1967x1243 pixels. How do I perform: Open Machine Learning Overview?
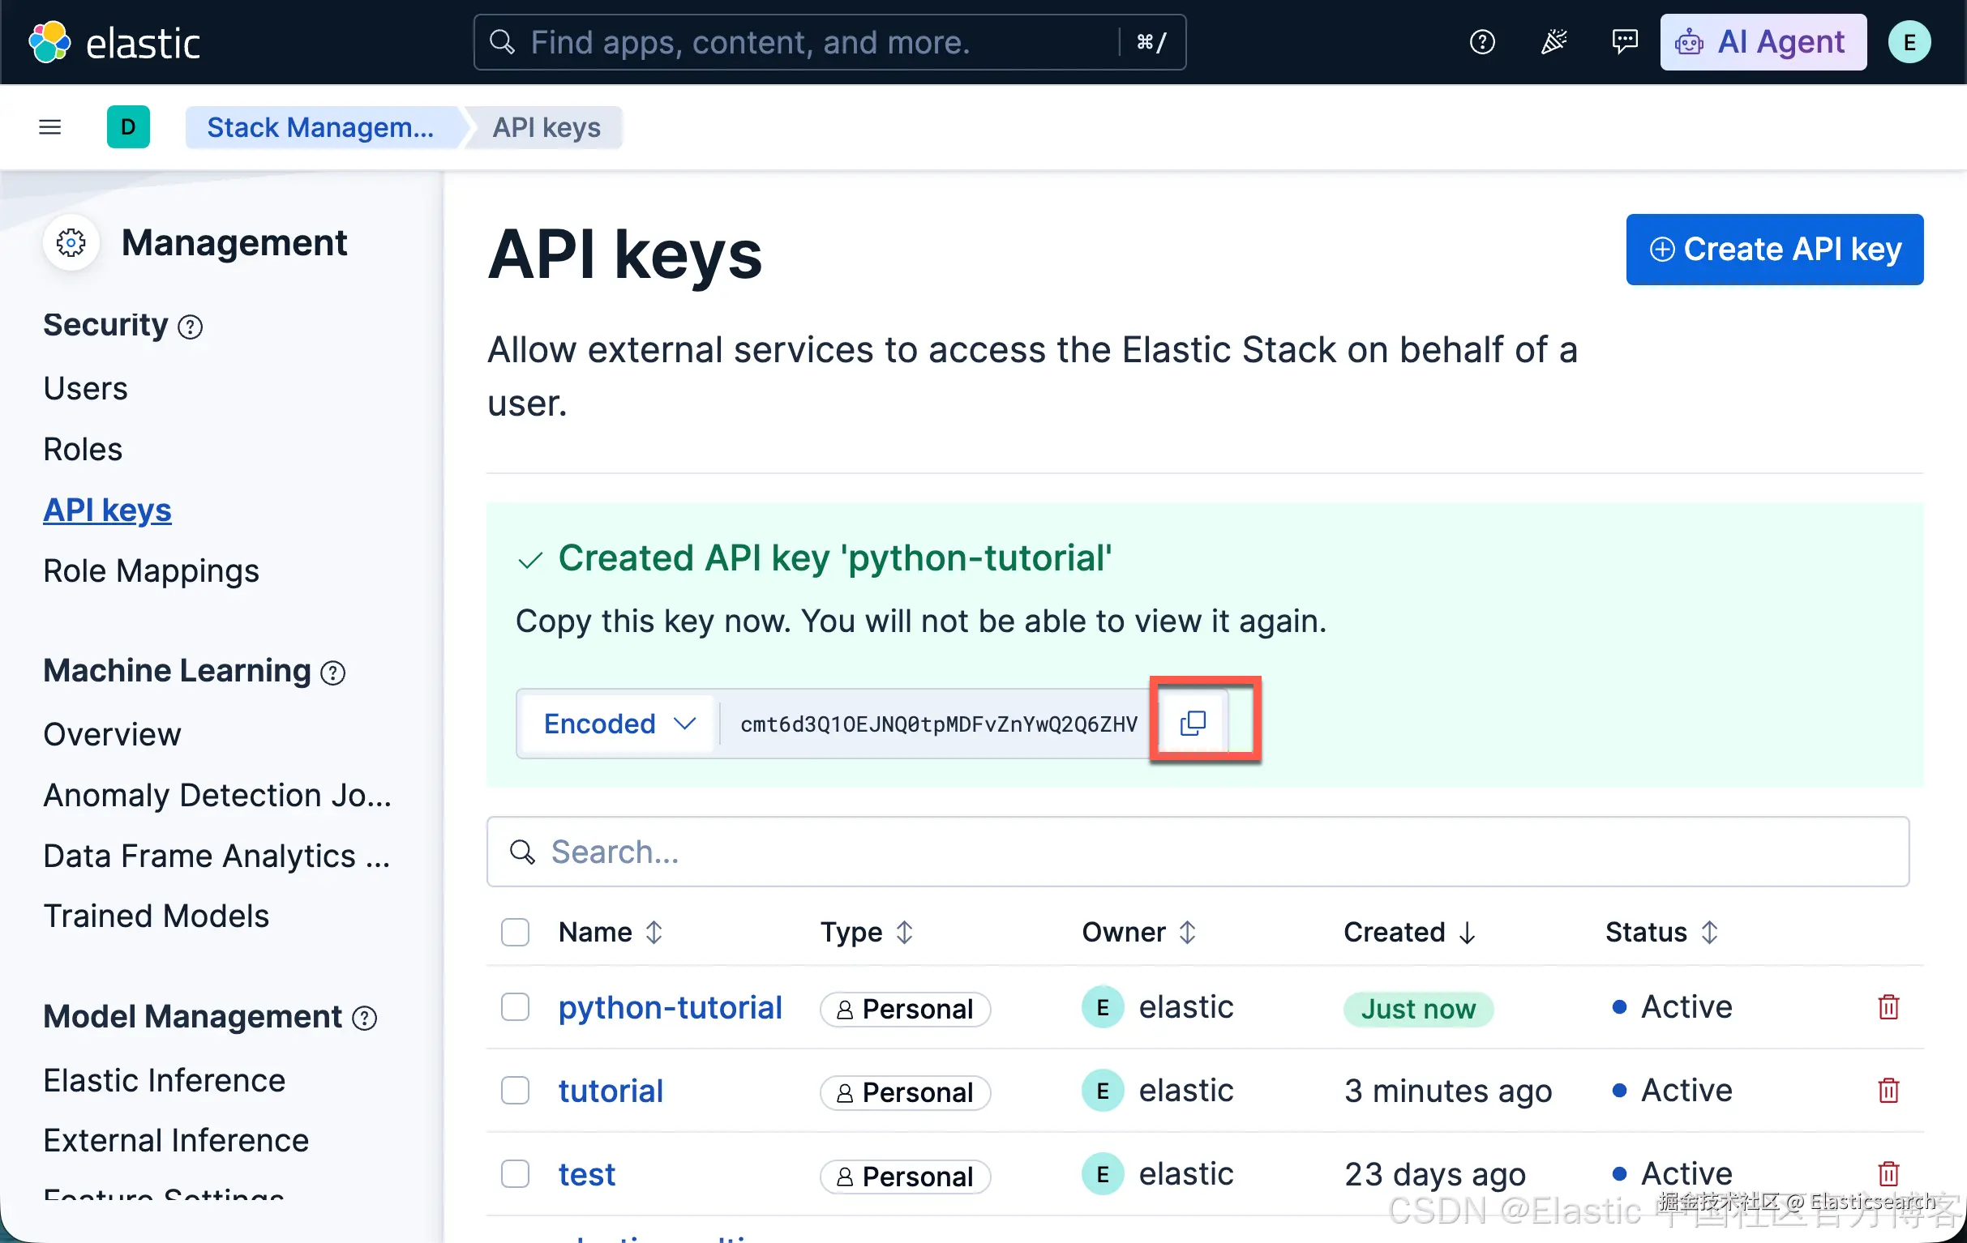(112, 735)
